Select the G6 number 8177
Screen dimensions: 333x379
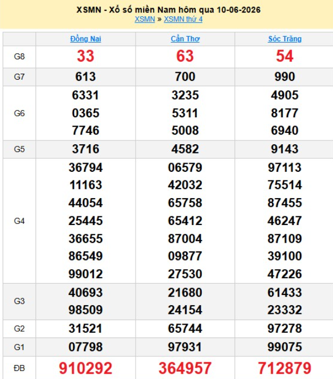[x=285, y=113]
